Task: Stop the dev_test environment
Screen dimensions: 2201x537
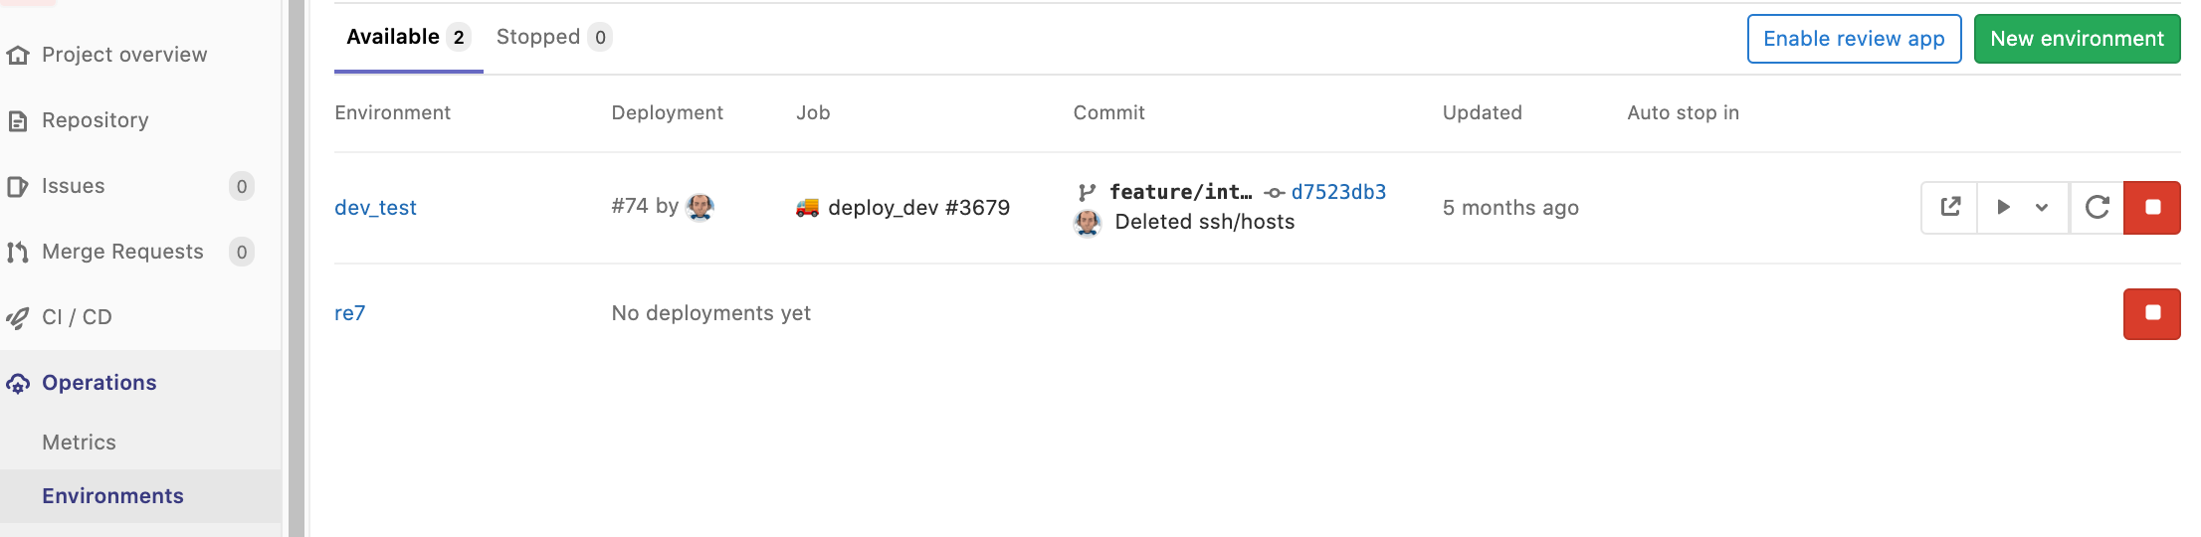Action: point(2152,207)
